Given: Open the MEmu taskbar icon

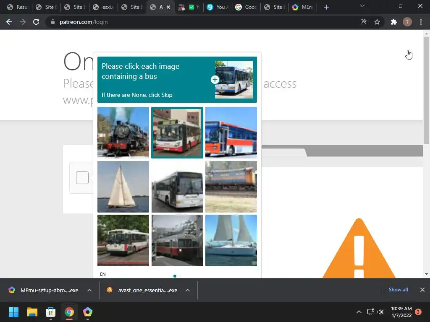Looking at the screenshot, I should [87, 312].
